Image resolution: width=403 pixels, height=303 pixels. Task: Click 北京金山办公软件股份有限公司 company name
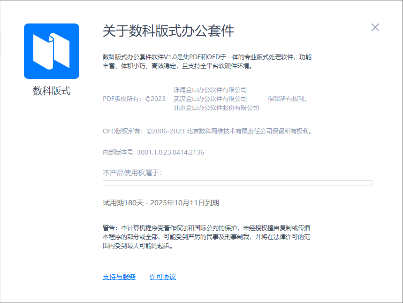point(216,108)
